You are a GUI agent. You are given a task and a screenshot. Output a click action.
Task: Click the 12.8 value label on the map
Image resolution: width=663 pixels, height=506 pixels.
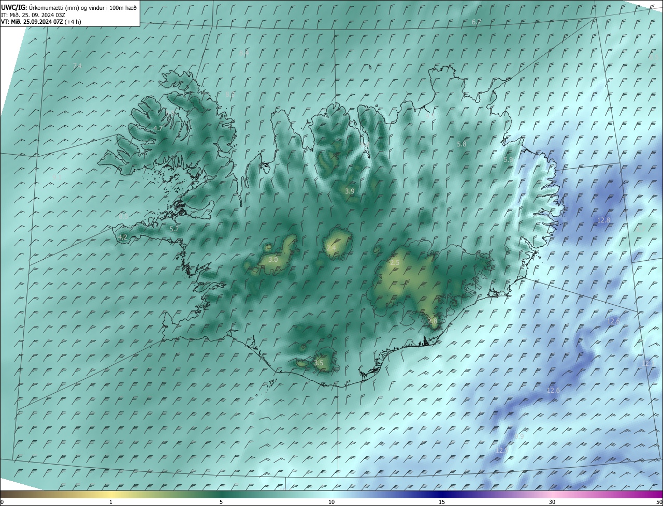(603, 220)
